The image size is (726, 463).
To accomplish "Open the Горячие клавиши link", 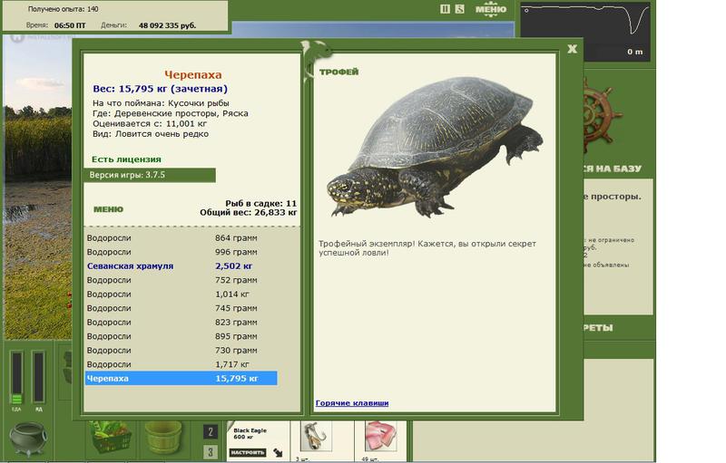I will [x=352, y=403].
